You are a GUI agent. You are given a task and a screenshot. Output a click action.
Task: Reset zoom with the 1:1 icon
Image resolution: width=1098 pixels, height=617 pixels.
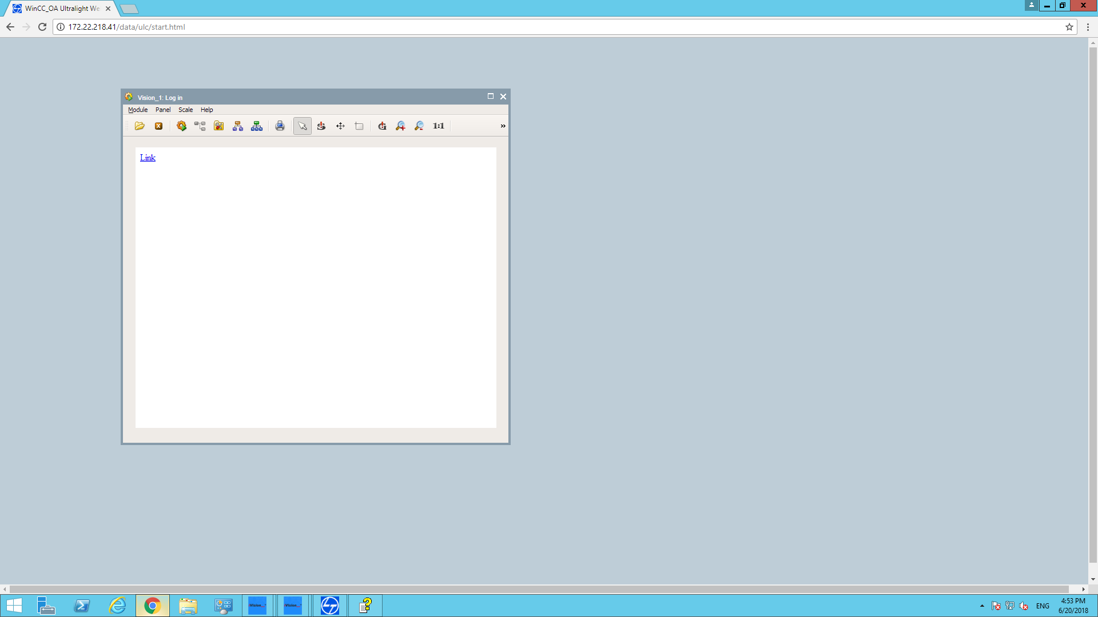point(439,126)
